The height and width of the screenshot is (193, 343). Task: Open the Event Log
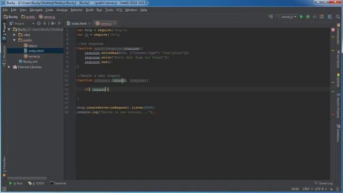[x=324, y=183]
